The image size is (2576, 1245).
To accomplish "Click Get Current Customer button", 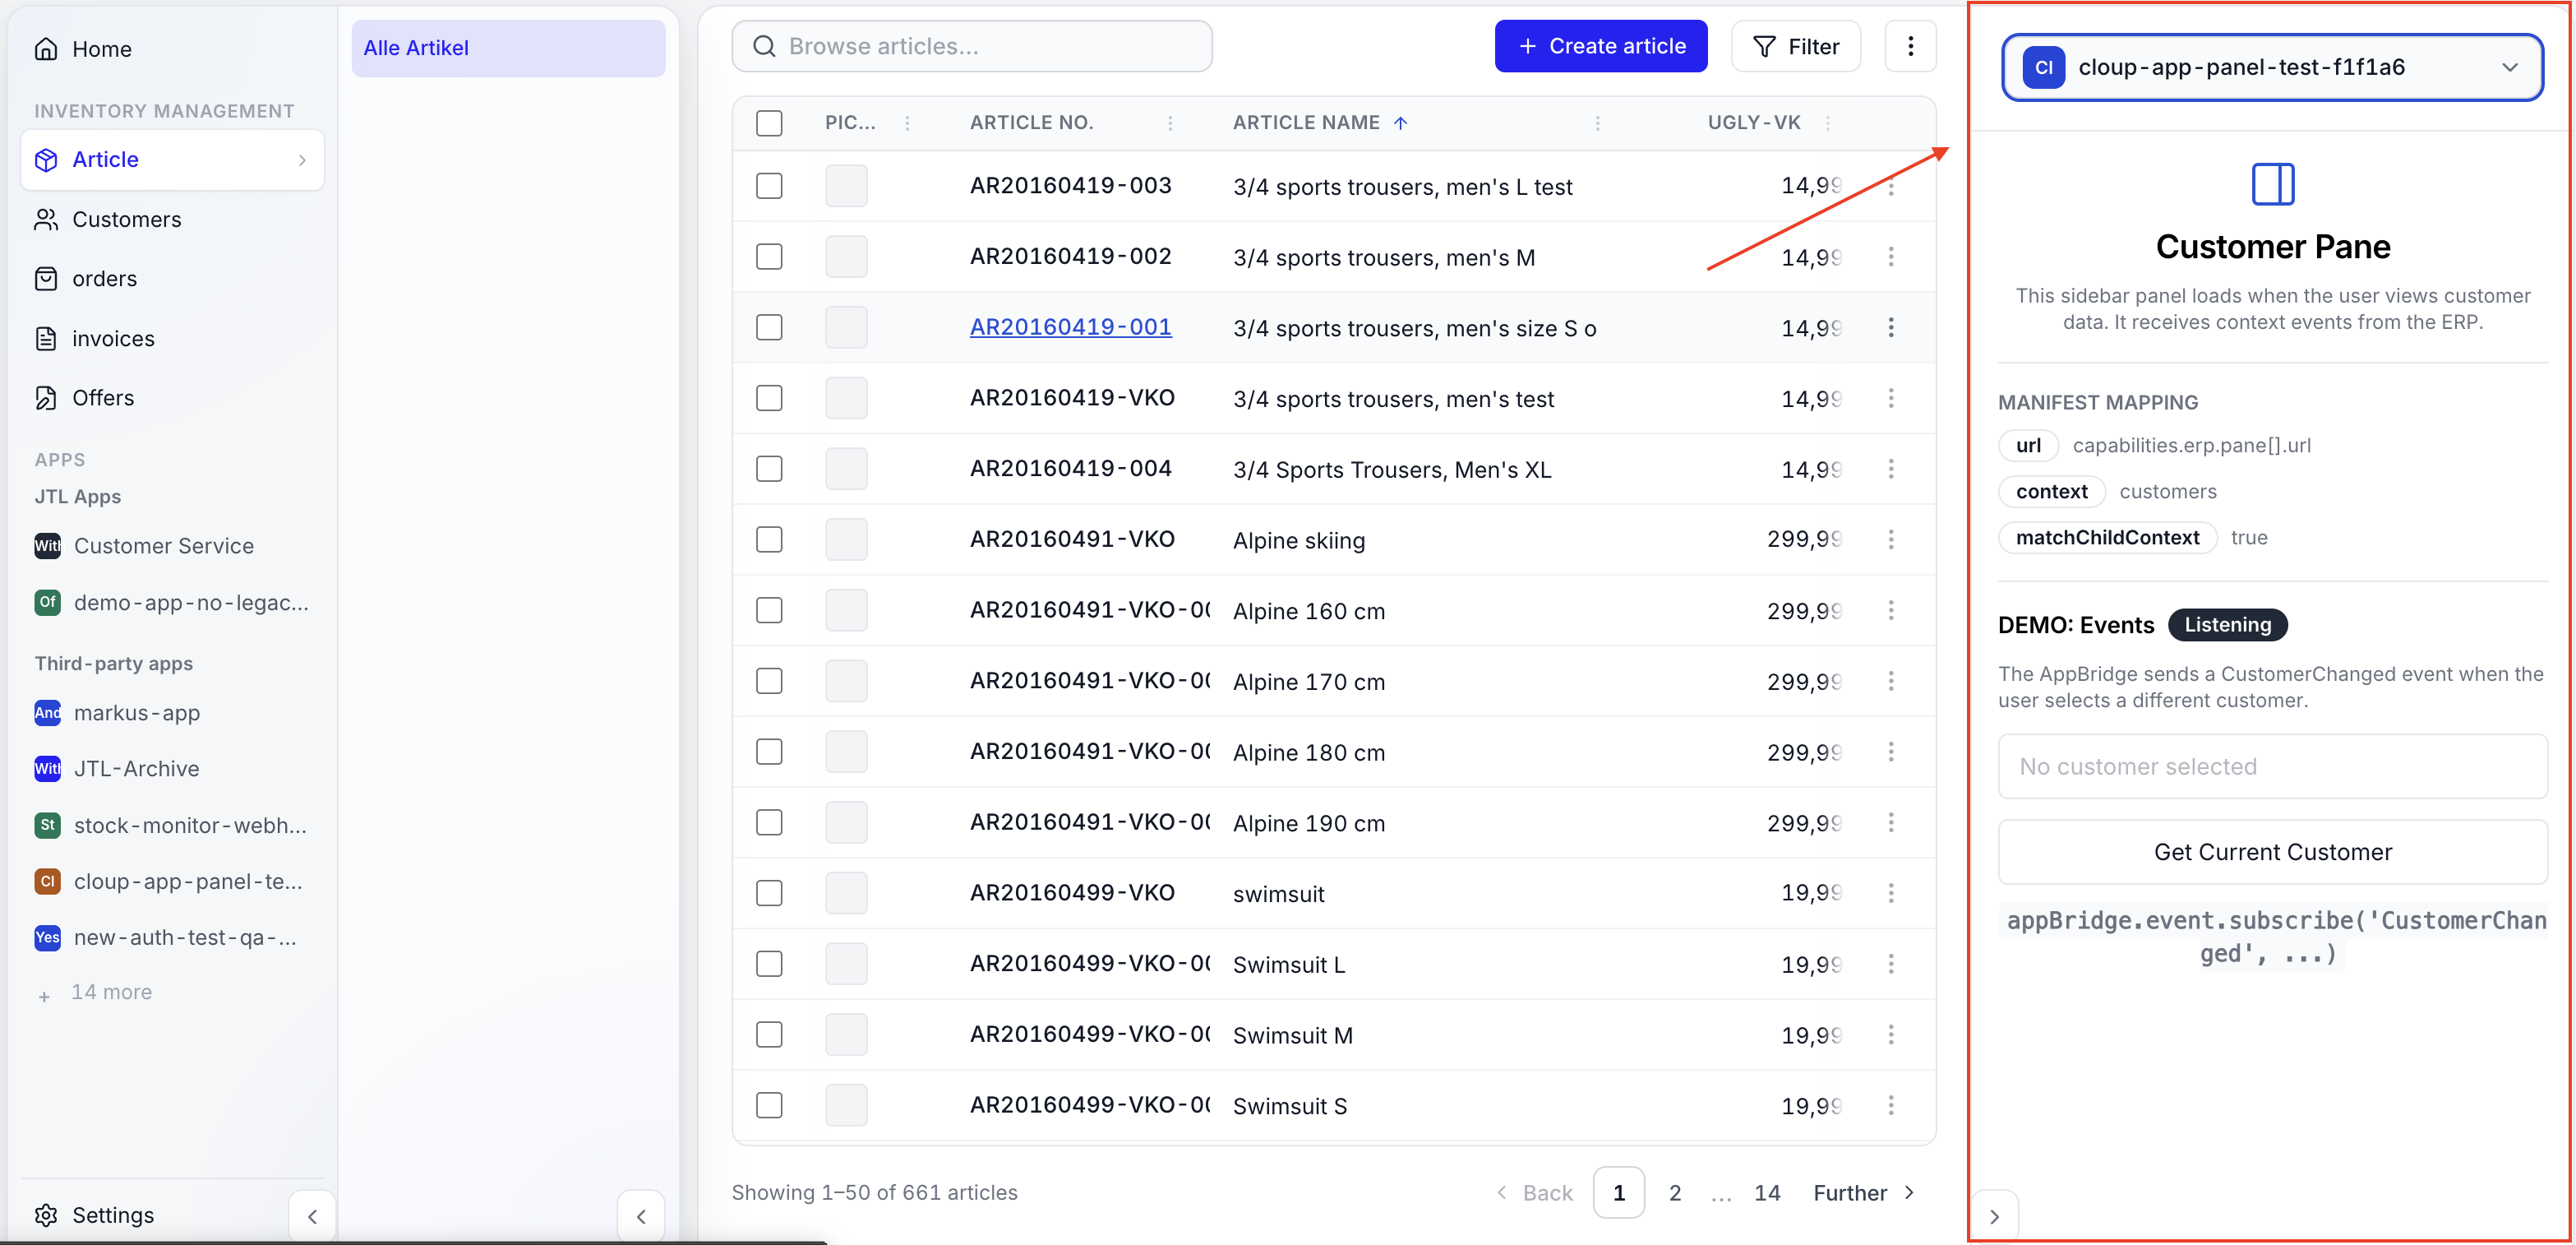I will pos(2272,852).
